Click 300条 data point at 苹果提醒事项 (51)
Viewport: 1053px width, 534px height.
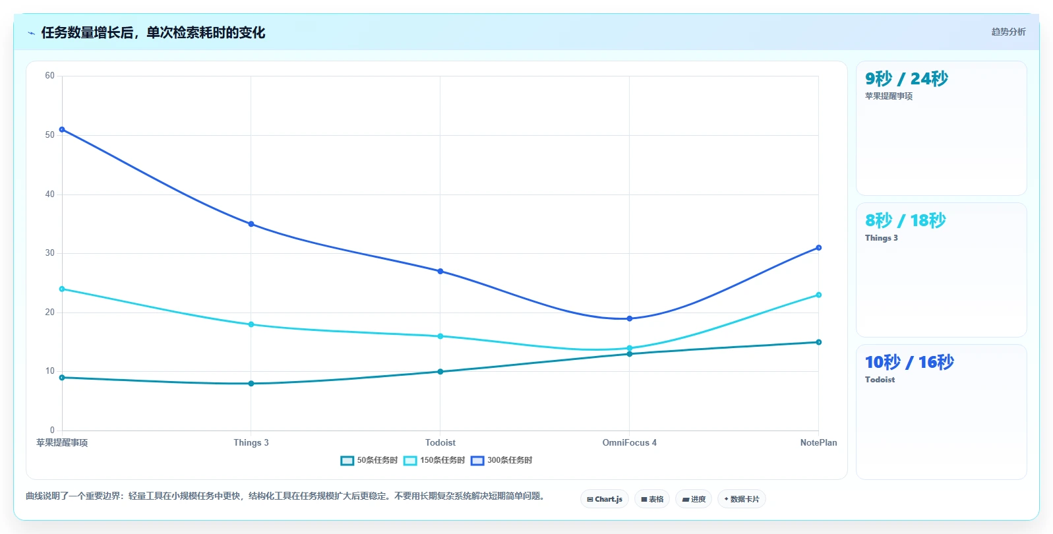pyautogui.click(x=62, y=129)
